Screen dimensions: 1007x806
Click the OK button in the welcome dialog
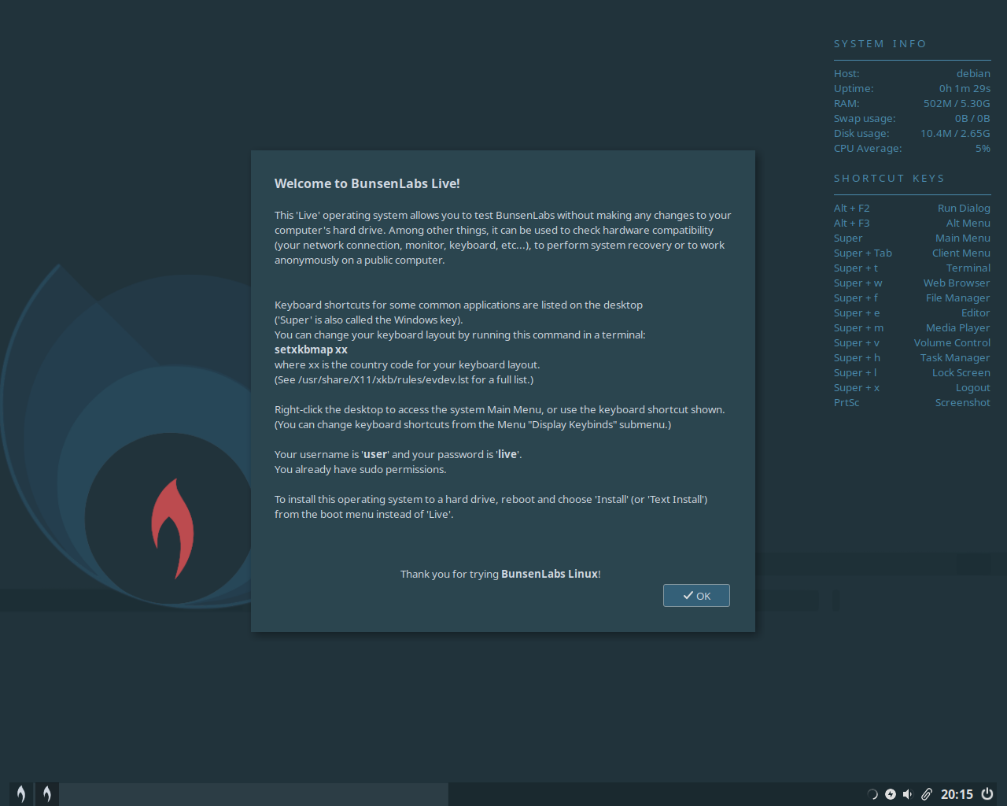(696, 596)
